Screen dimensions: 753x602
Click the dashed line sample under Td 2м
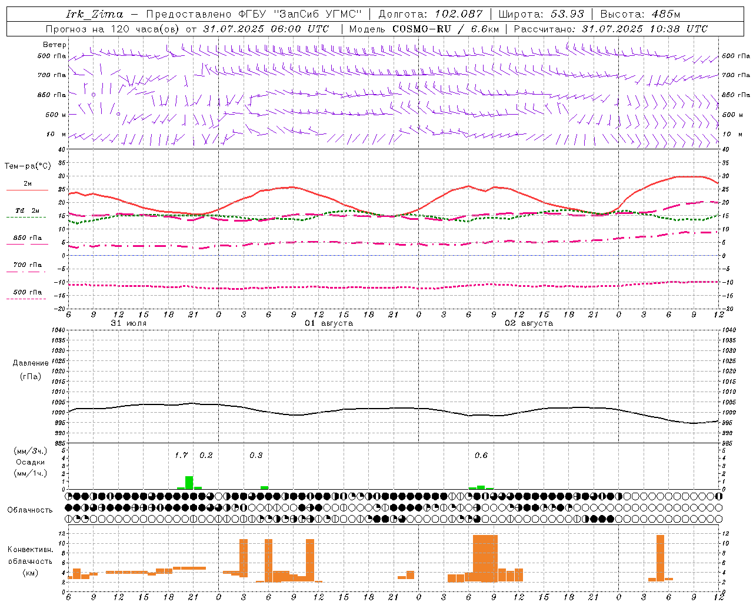26,217
